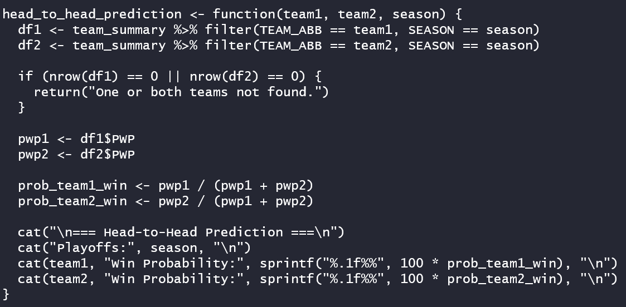626x307 pixels.
Task: Click the function keyword in first line
Action: [244, 14]
